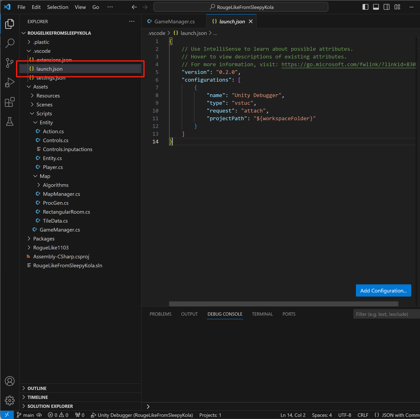Click the Add Configuration button

coord(383,290)
